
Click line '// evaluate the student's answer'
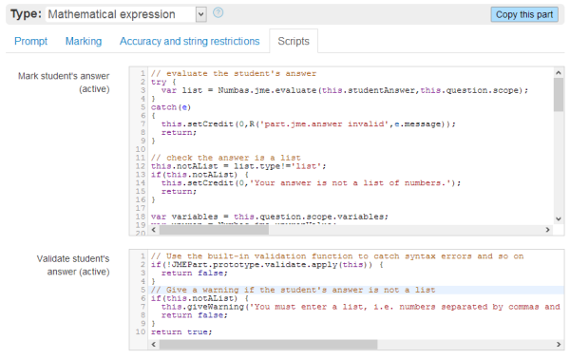pyautogui.click(x=234, y=73)
